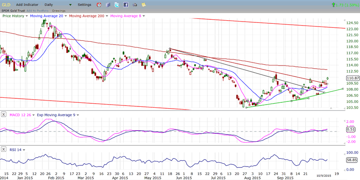
Task: Open the yellow sticky note icon
Action: [x=143, y=4]
